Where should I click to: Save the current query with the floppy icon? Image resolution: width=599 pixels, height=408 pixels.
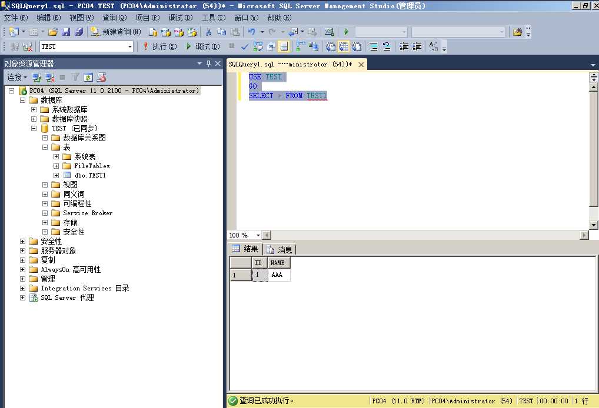coord(66,32)
